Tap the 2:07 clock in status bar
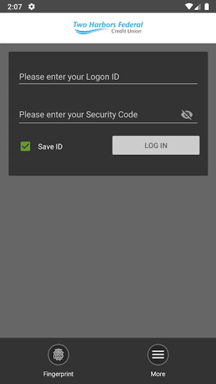Viewport: 216px width, 384px height. 15,6
